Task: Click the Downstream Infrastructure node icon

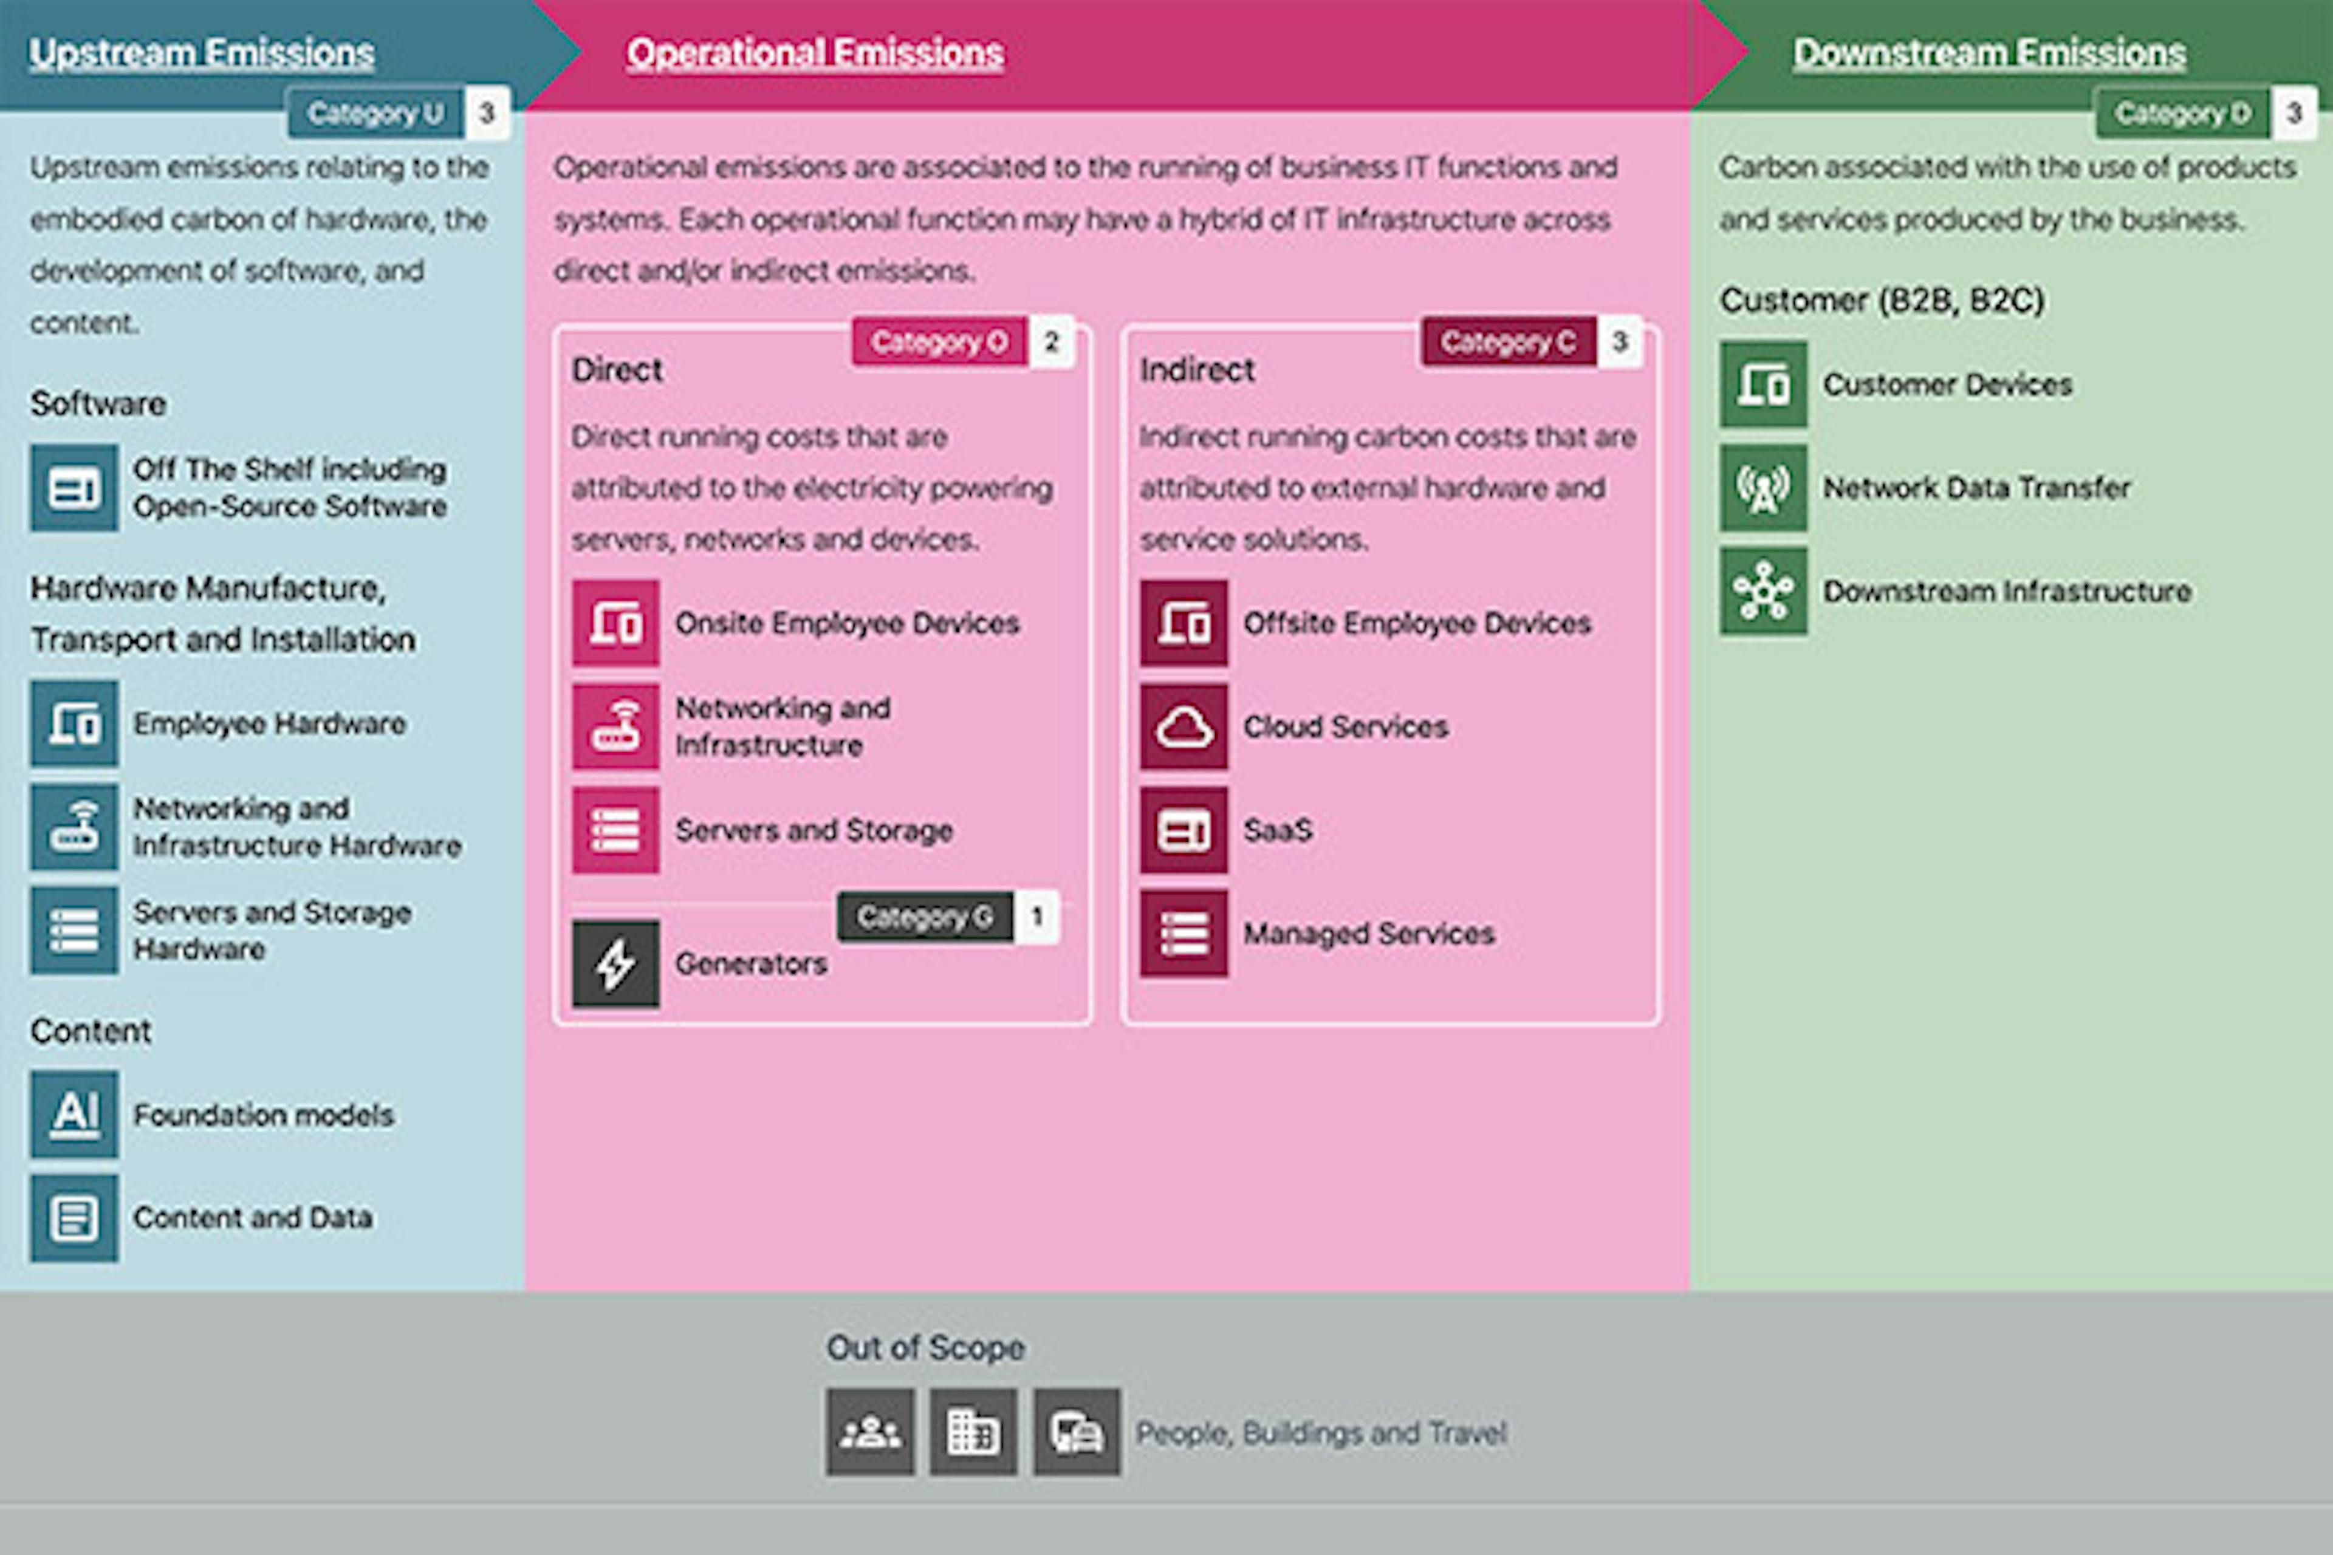Action: 1764,591
